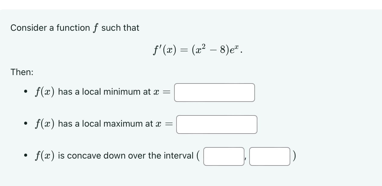Click the 'Consider a function f' heading text
382x186 pixels.
coord(75,28)
